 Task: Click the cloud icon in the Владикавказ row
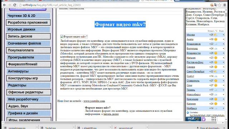pos(215,44)
